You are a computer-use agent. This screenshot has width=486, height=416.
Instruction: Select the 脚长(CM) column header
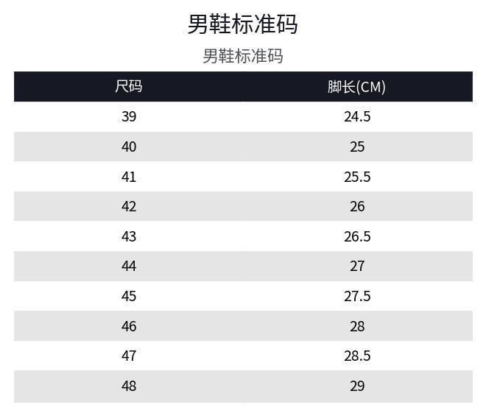tap(356, 86)
